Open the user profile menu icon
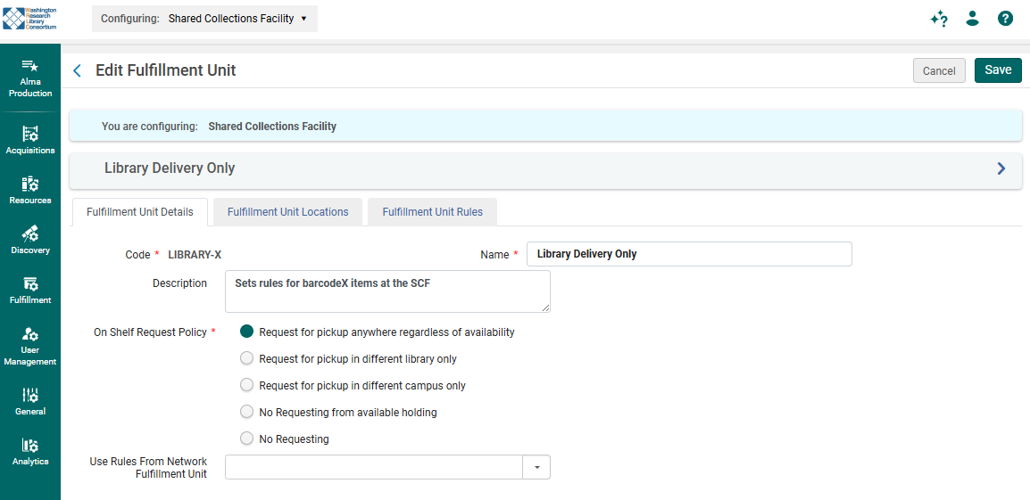Viewport: 1030px width, 500px height. pos(972,19)
